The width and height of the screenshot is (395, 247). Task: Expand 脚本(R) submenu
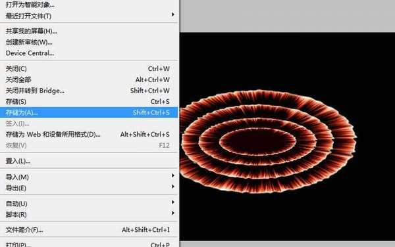click(x=89, y=215)
